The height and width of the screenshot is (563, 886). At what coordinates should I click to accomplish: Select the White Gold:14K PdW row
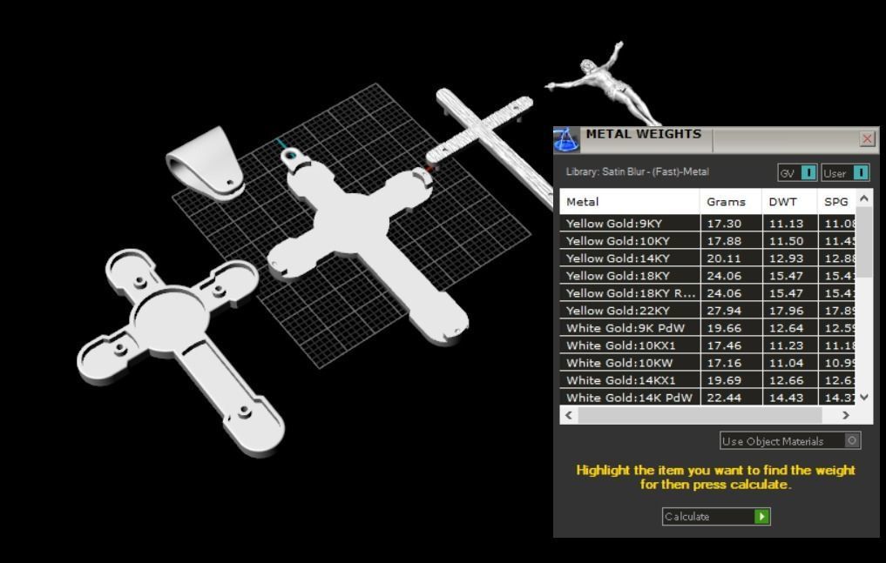coord(707,398)
